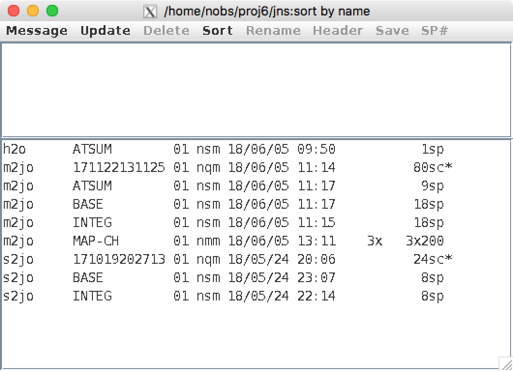Select the m2jo BASE 18sp row
513x371 pixels.
pyautogui.click(x=256, y=204)
